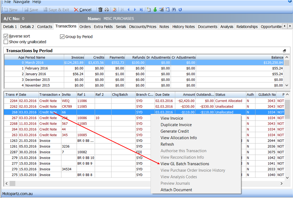Image resolution: width=293 pixels, height=198 pixels.
Task: Click the printer icon in toolbar
Action: point(107,9)
